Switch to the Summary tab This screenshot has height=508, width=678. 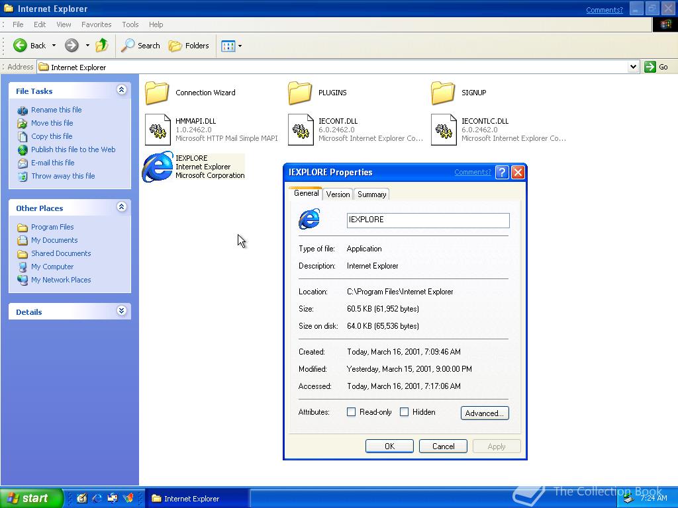pos(372,194)
